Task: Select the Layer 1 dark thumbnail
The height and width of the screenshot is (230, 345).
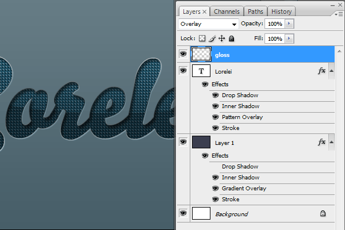Action: 201,142
